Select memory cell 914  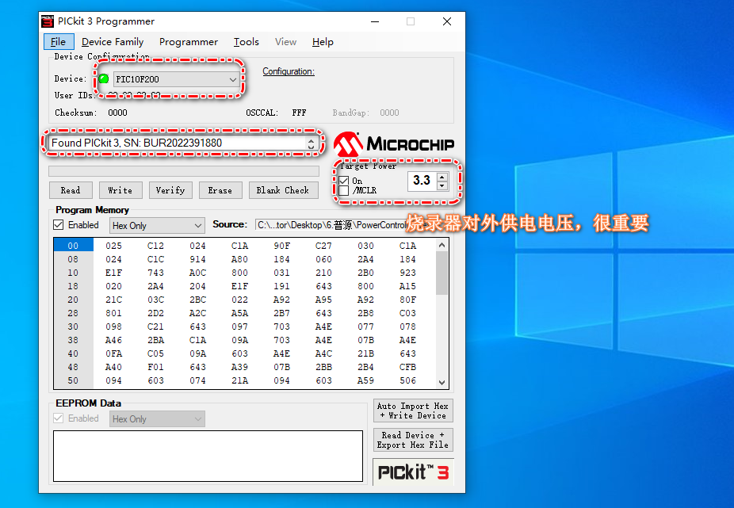point(197,259)
